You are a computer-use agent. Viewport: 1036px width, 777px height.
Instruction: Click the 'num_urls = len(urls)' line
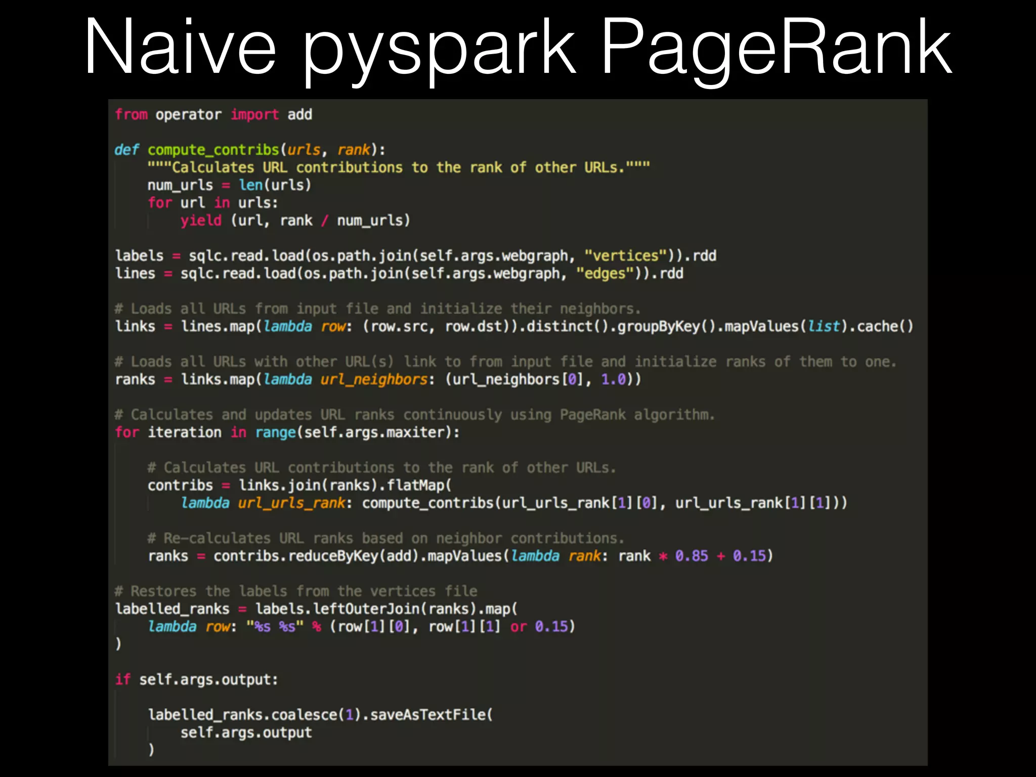click(x=229, y=185)
